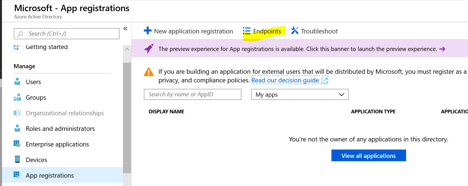Select App registrations in sidebar
The height and width of the screenshot is (186, 468).
[x=62, y=175]
